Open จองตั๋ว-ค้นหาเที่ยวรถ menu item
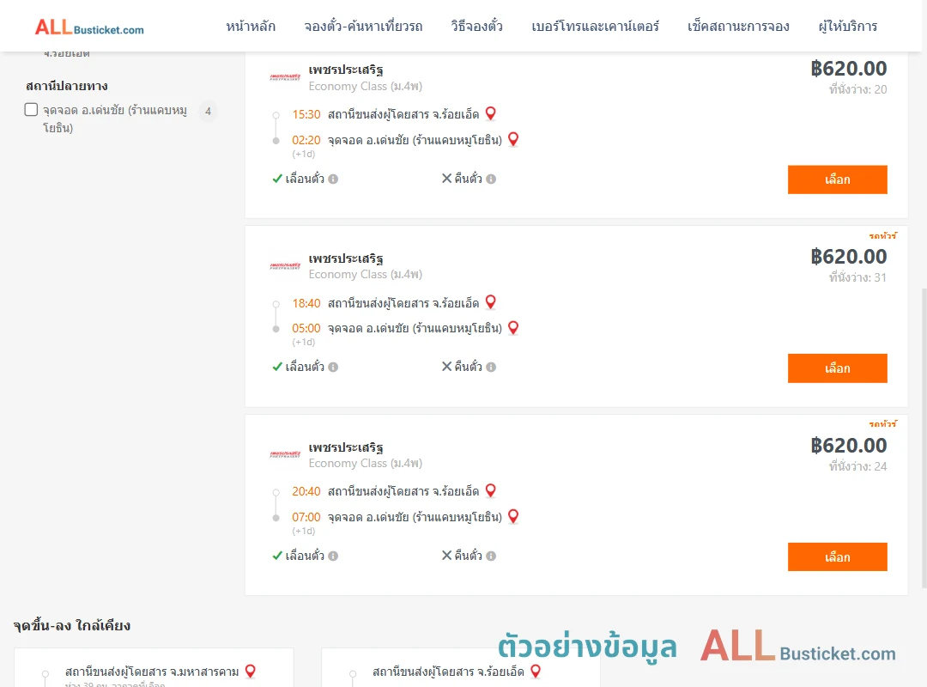Image resolution: width=927 pixels, height=687 pixels. coord(363,26)
